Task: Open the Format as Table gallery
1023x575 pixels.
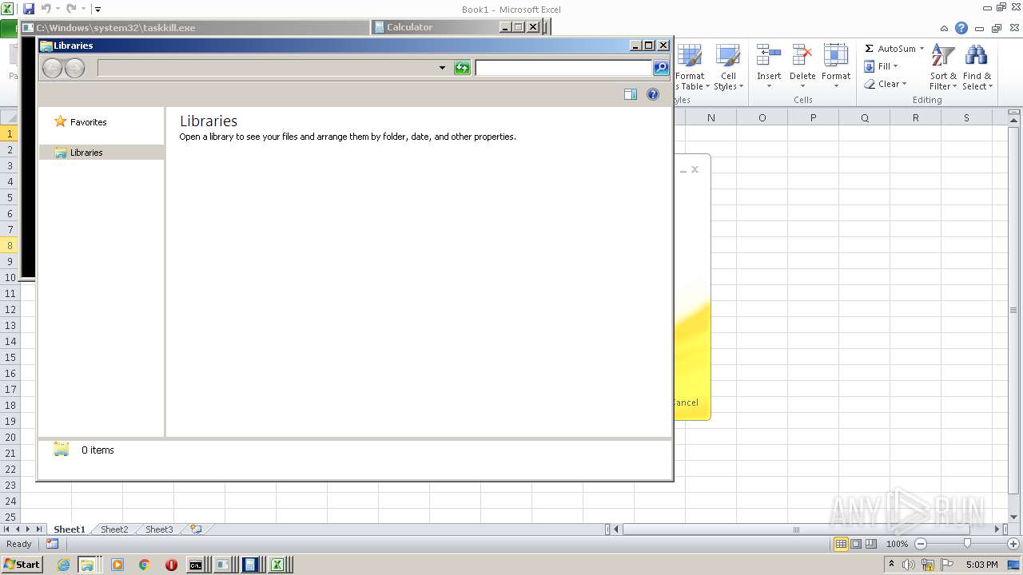Action: tap(689, 68)
